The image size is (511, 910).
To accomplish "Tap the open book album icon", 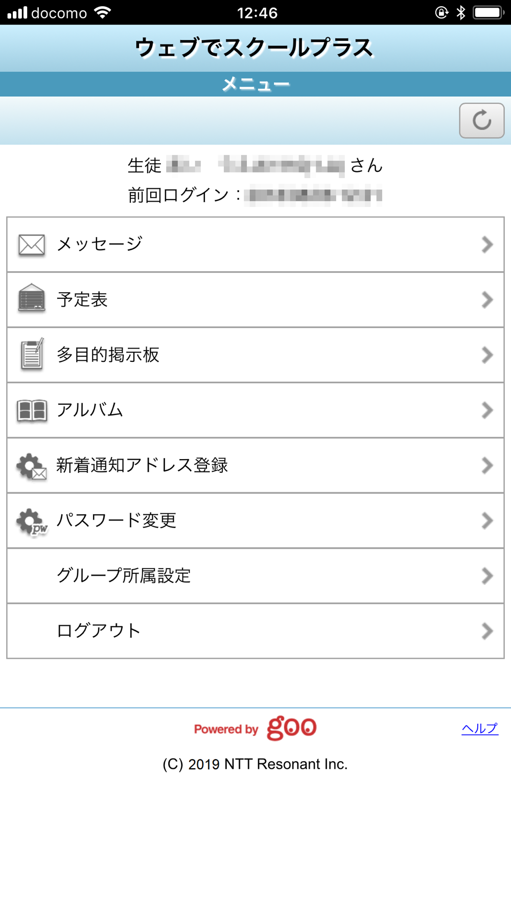I will 32,410.
